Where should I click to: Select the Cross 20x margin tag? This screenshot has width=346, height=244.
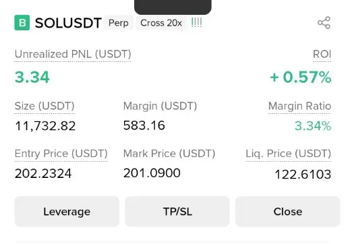[x=161, y=23]
